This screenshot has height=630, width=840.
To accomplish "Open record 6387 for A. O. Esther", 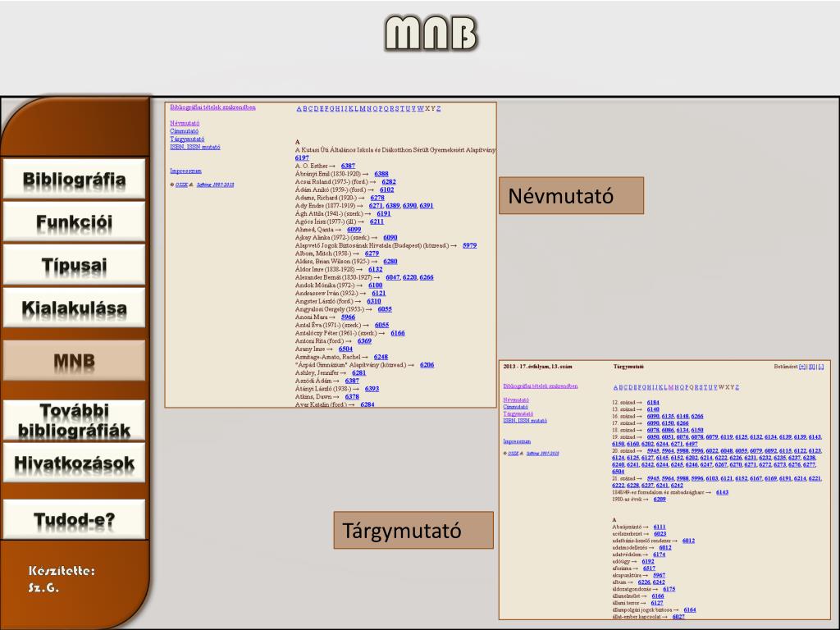I will click(x=348, y=166).
